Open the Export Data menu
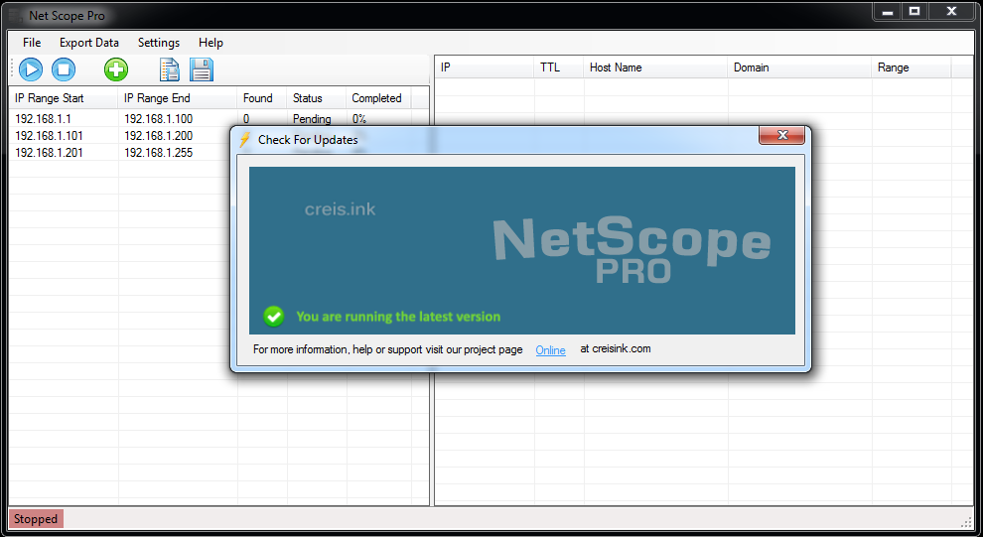This screenshot has width=983, height=537. coord(89,43)
